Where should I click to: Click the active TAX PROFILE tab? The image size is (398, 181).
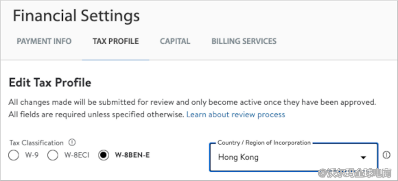coord(116,41)
